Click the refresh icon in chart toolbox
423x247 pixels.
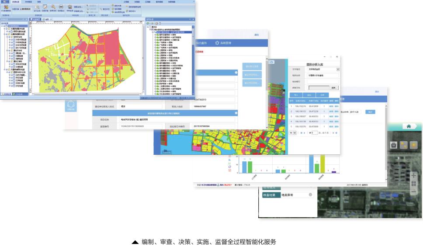tap(229, 167)
